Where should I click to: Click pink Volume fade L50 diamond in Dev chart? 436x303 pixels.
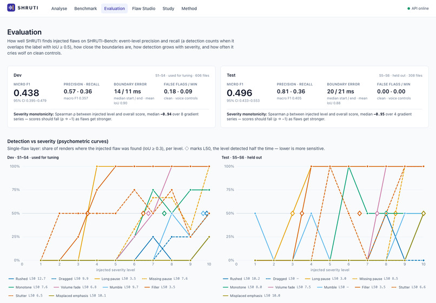148,213
